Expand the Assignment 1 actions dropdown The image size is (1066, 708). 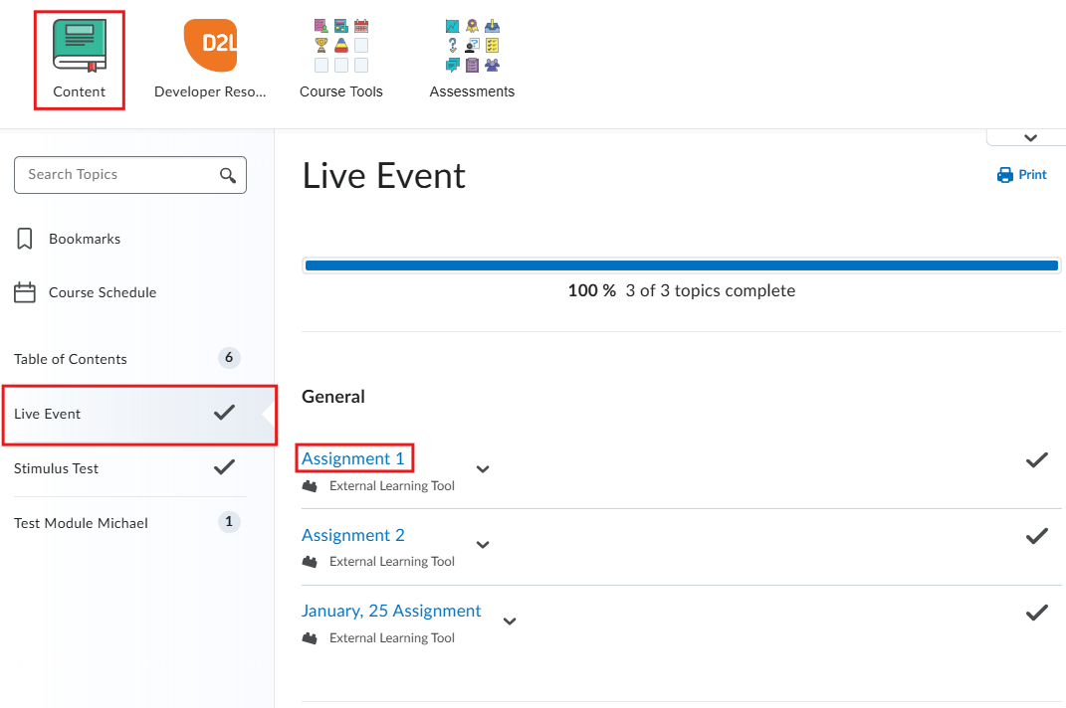tap(483, 469)
